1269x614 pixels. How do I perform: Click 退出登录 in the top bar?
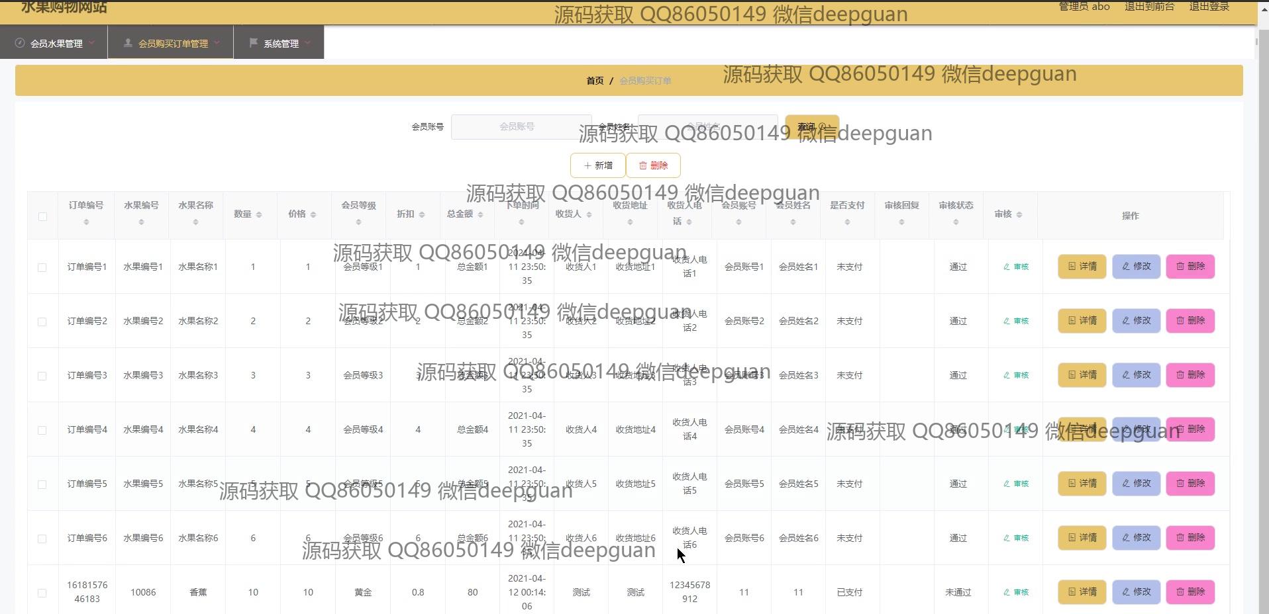(x=1209, y=7)
